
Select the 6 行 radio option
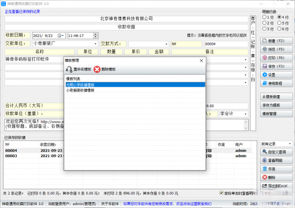pyautogui.click(x=279, y=29)
